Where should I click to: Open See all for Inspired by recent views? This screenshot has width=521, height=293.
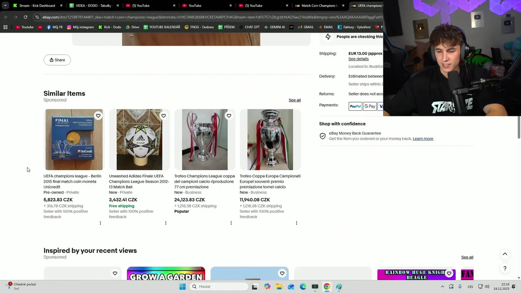click(x=467, y=257)
